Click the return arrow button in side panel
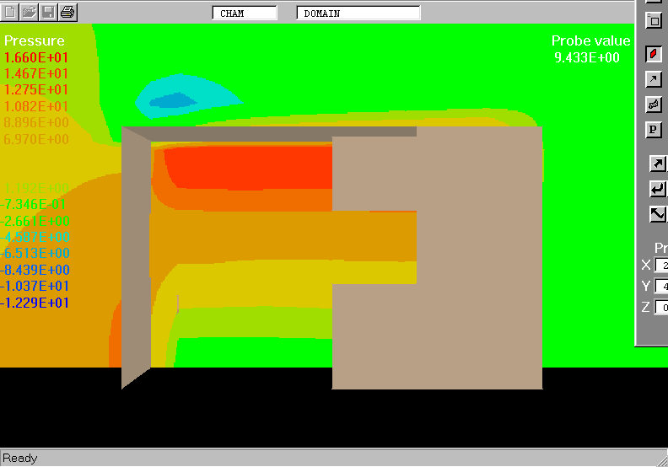The height and width of the screenshot is (467, 668). (658, 189)
